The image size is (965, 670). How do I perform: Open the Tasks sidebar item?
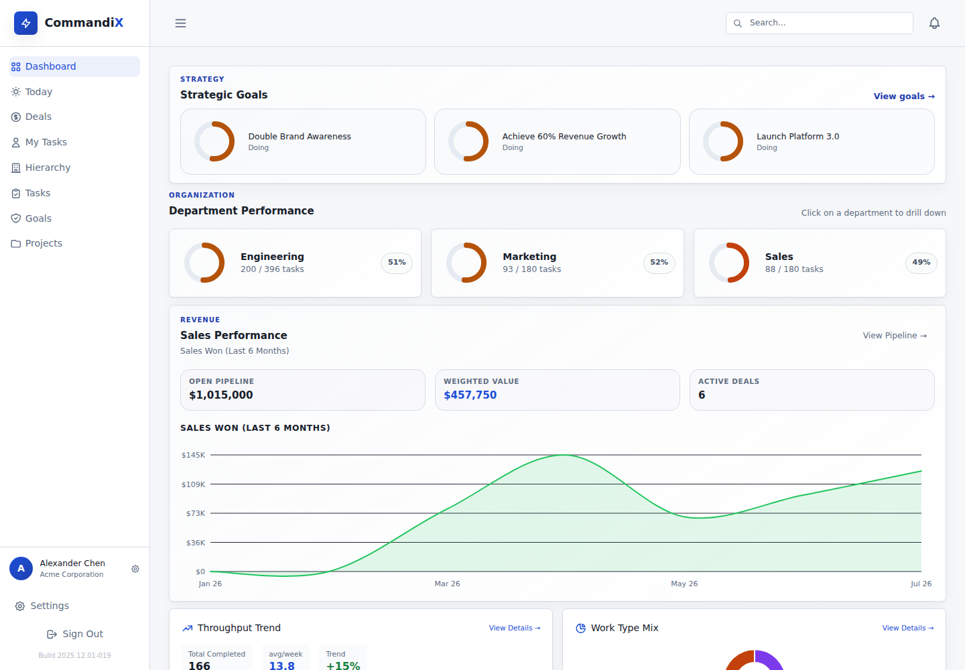(75, 193)
